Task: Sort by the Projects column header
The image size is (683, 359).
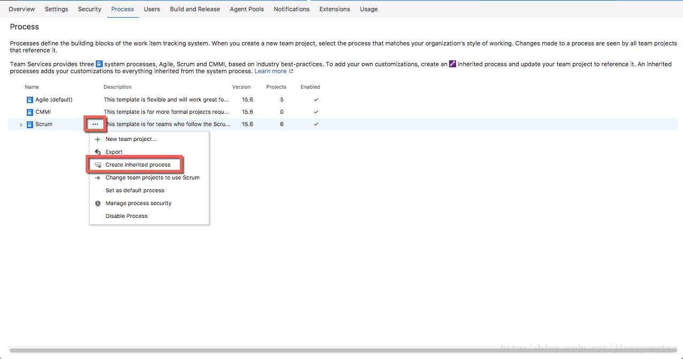Action: [276, 87]
